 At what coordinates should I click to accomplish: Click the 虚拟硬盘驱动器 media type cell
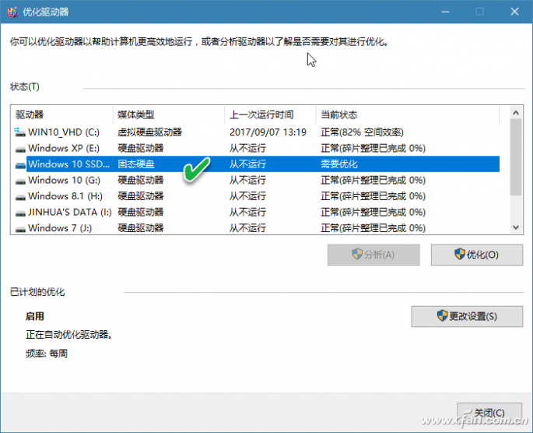coord(150,132)
